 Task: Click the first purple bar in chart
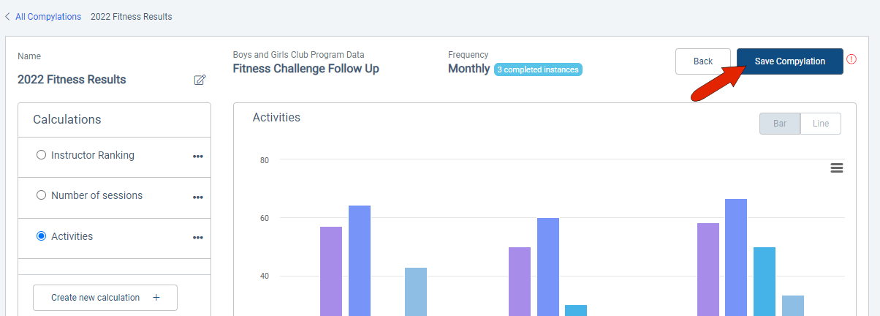click(331, 271)
